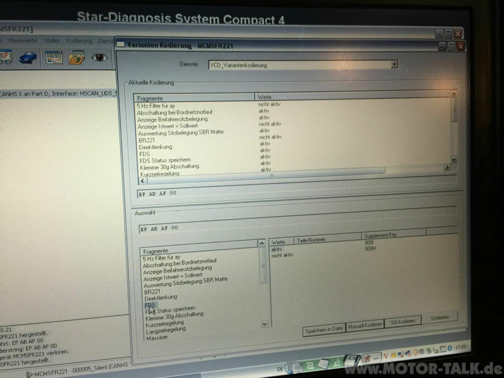504x378 pixels.
Task: Click 'FDS Status speichern' in Aktuelle Kodierung table
Action: coord(165,160)
